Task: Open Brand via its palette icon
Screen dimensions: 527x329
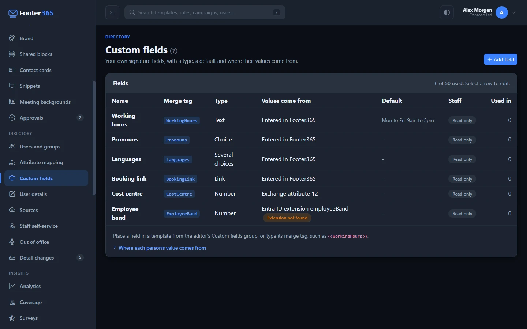Action: (x=12, y=38)
